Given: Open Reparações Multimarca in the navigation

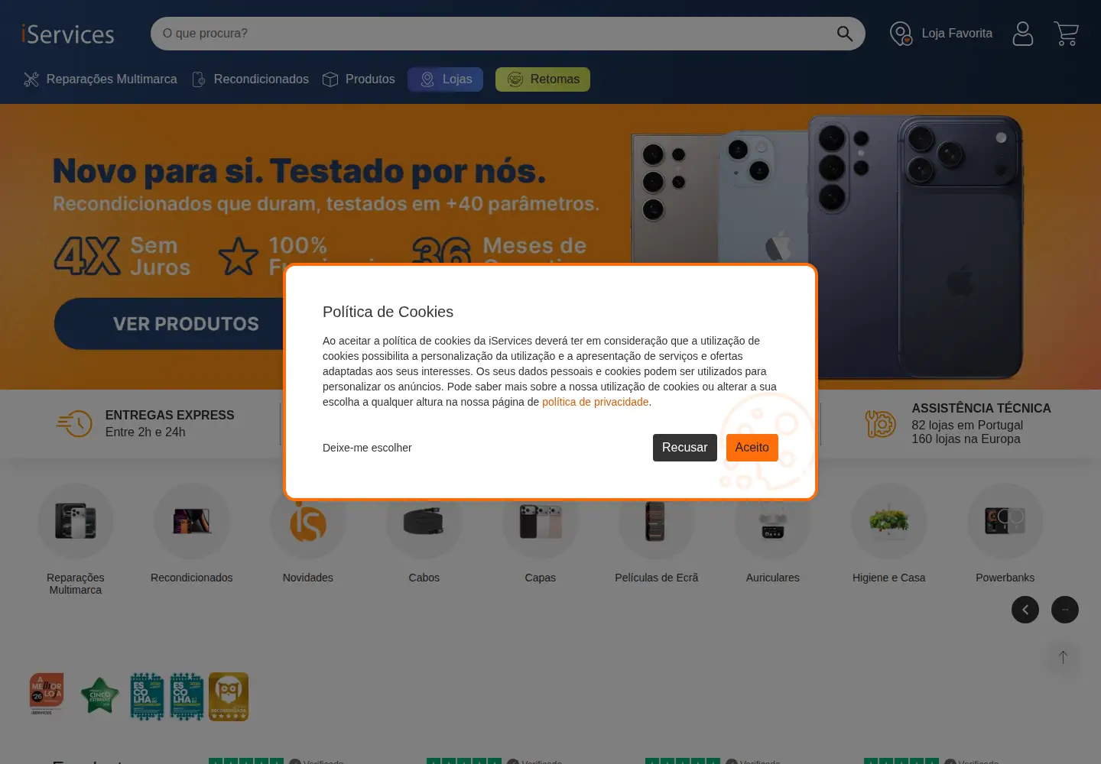Looking at the screenshot, I should coord(100,79).
